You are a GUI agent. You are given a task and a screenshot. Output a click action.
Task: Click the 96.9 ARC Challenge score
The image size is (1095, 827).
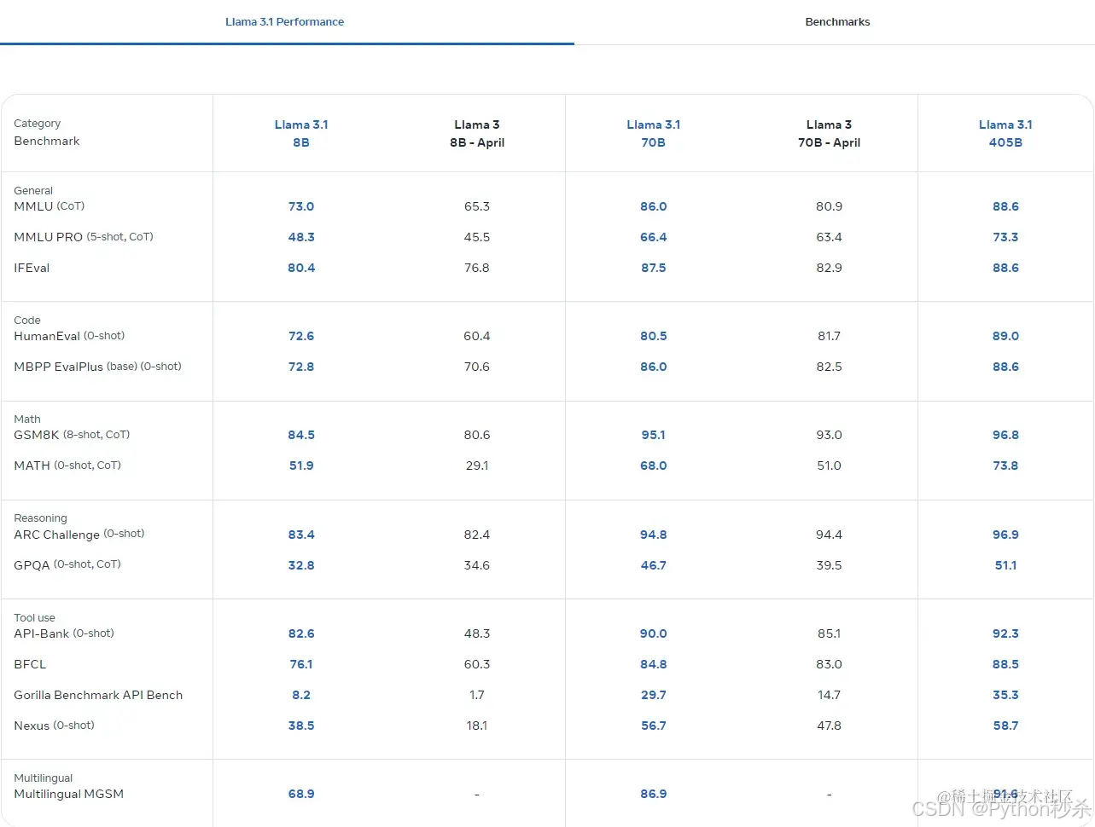[x=1005, y=535]
